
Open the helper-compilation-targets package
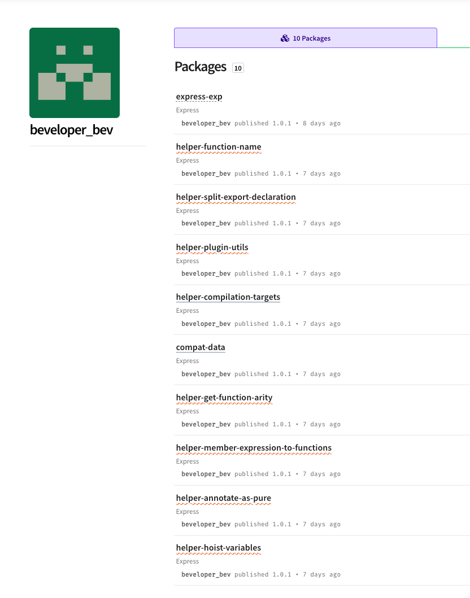(228, 297)
